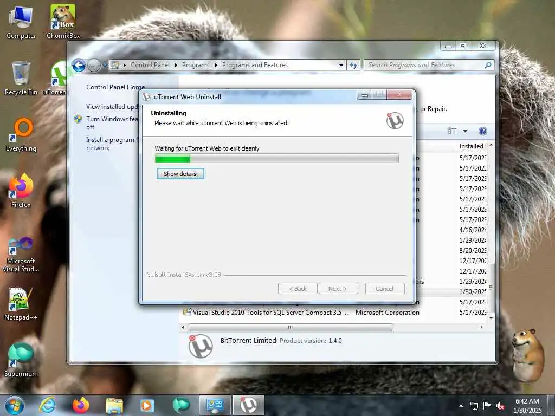Open network status tray icon
Screen dimensions: 555x416
(474, 406)
